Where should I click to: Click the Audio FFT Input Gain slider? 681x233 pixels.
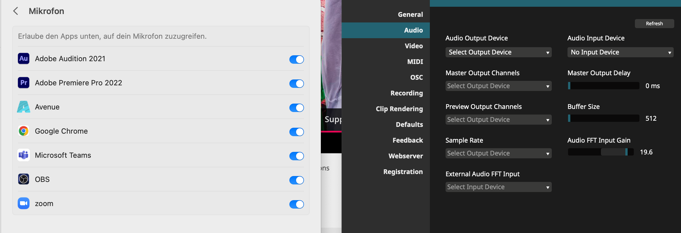[601, 152]
